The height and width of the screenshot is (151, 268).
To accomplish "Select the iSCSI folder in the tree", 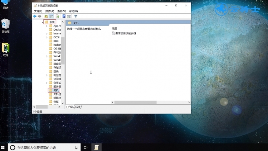I will coord(54,37).
